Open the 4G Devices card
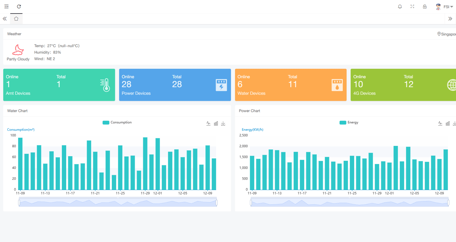The image size is (456, 242). [403, 85]
